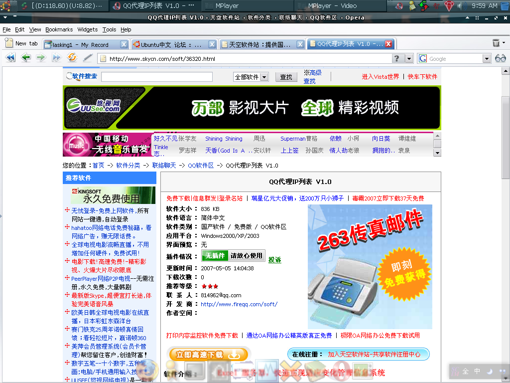510x383 pixels.
Task: Toggle the 中 Chinese mode in the input method bar
Action: point(477,371)
